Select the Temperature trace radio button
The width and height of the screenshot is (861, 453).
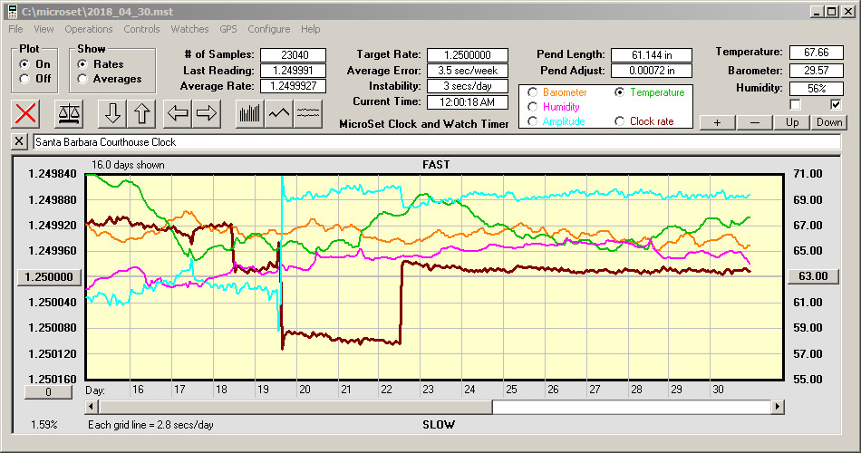click(x=619, y=92)
